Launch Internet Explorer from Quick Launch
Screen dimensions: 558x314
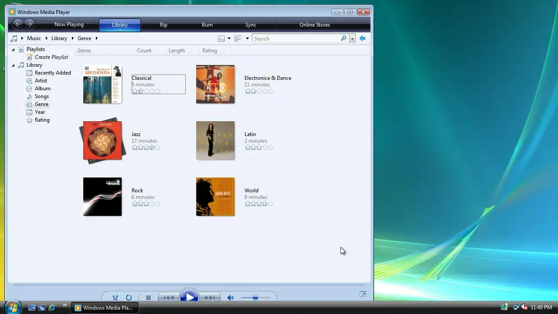click(52, 307)
